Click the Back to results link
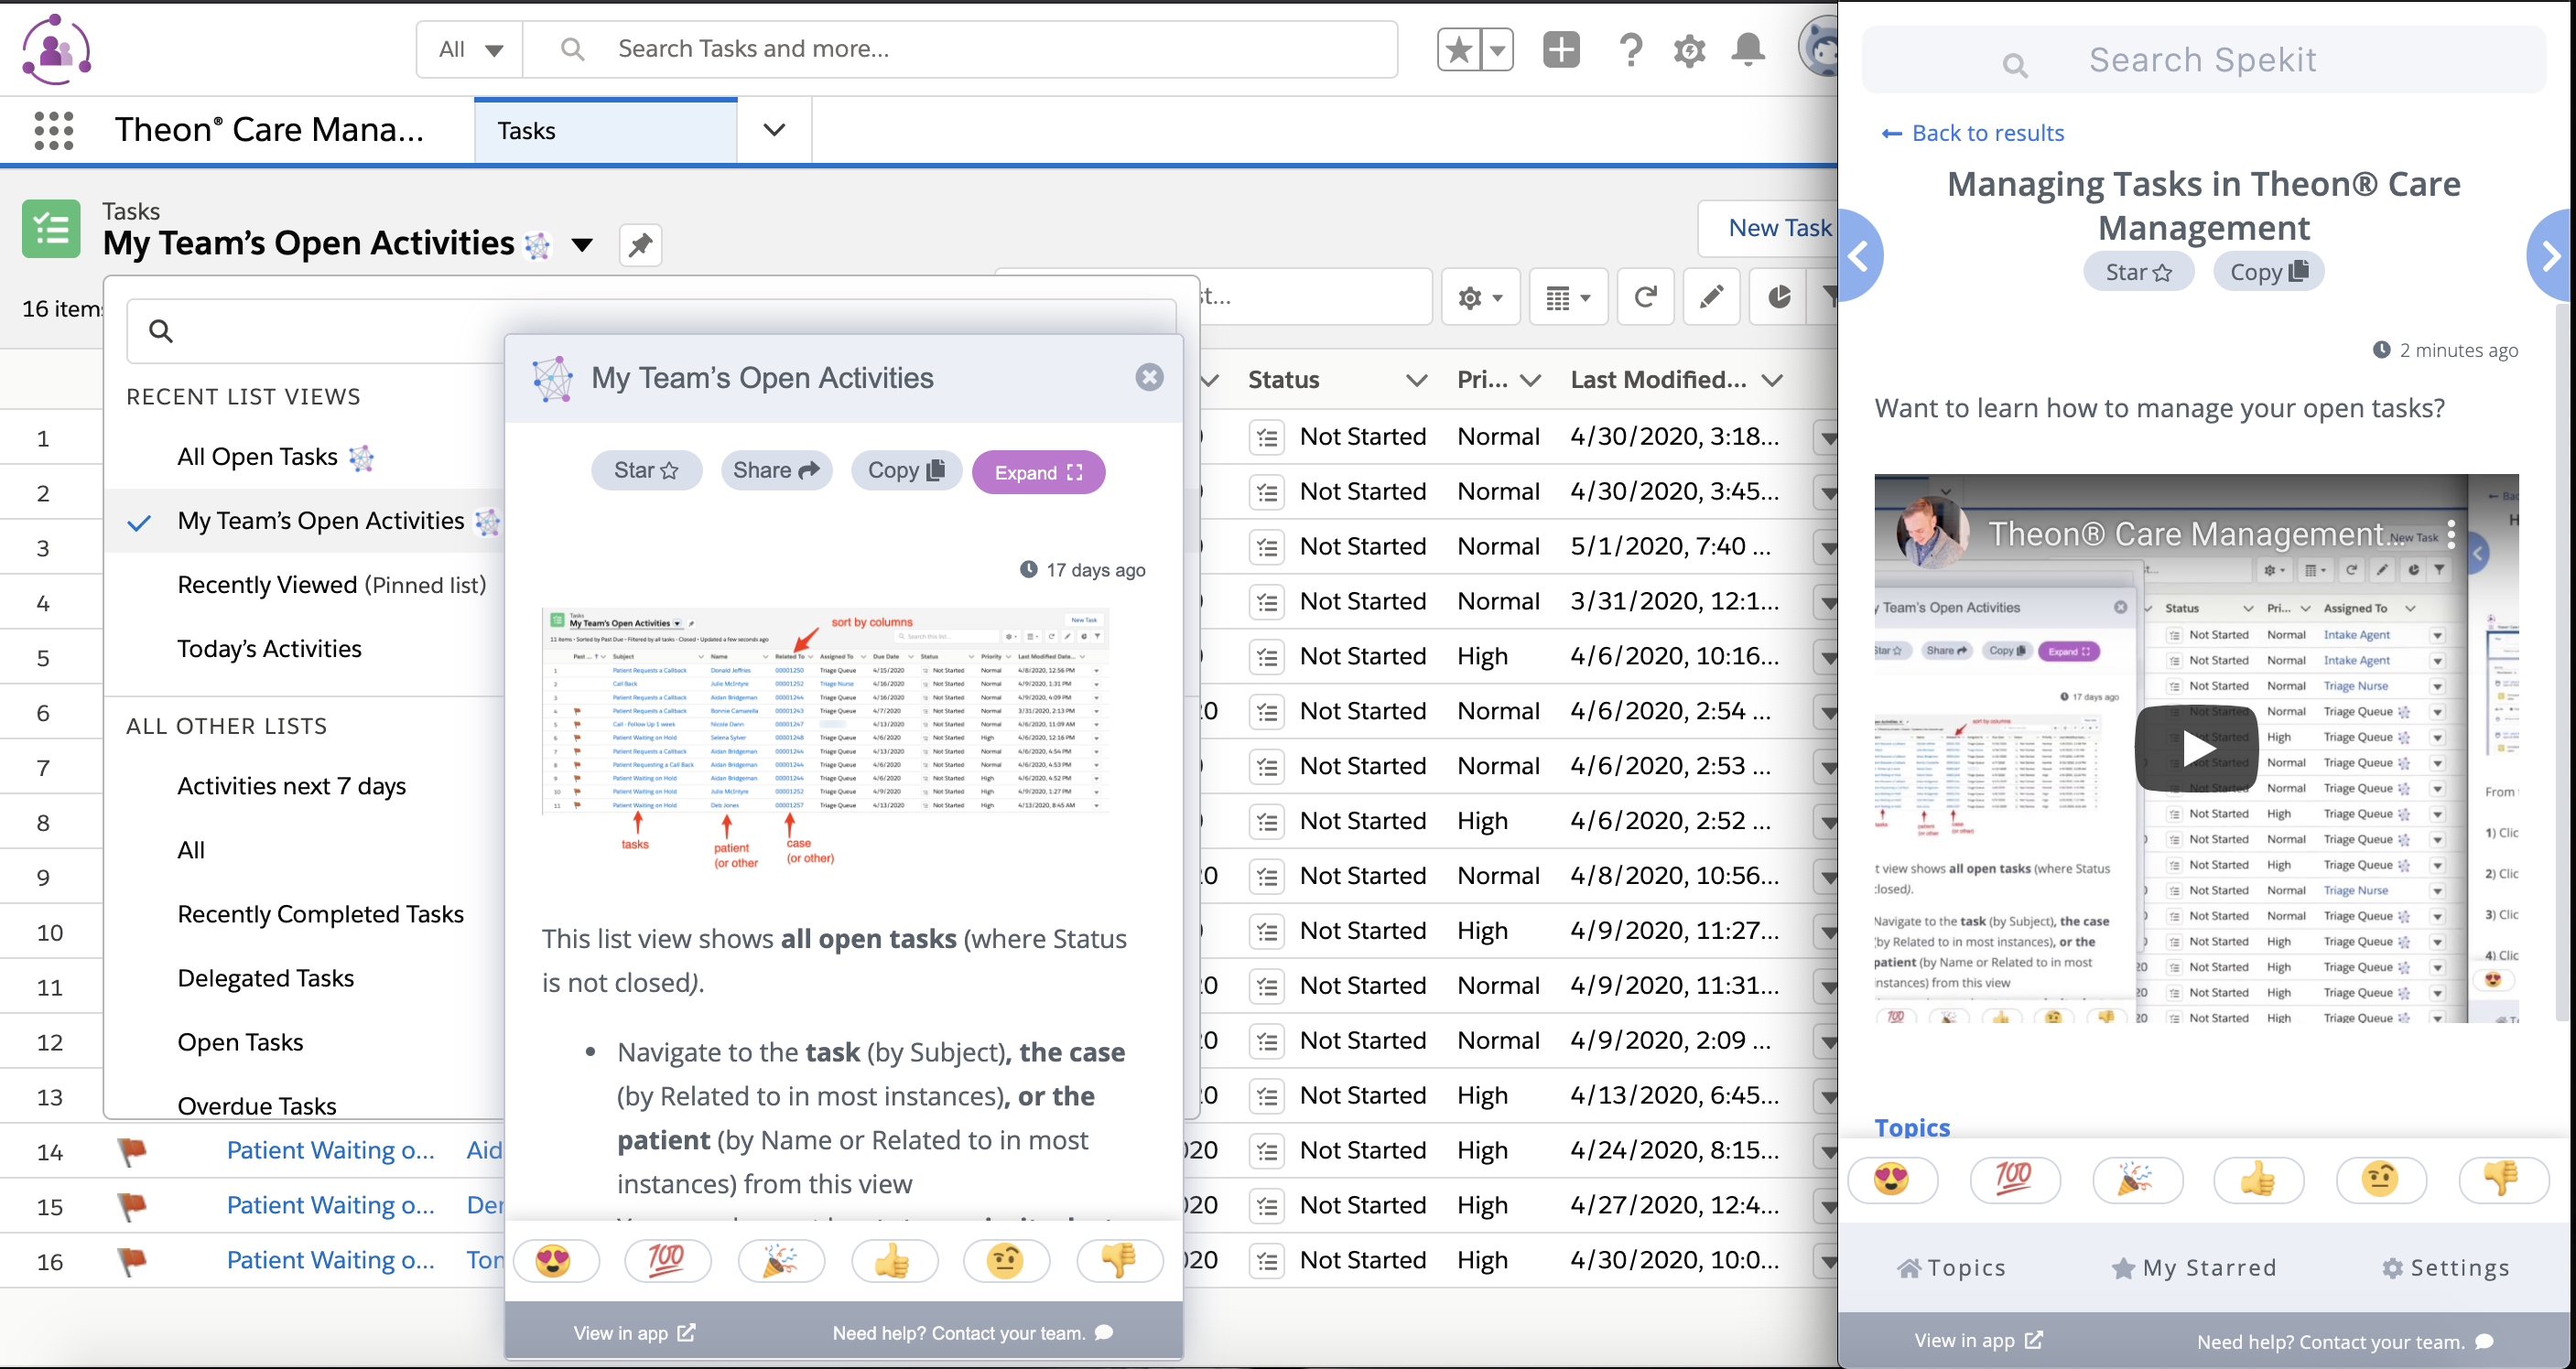The image size is (2576, 1369). (x=1972, y=133)
